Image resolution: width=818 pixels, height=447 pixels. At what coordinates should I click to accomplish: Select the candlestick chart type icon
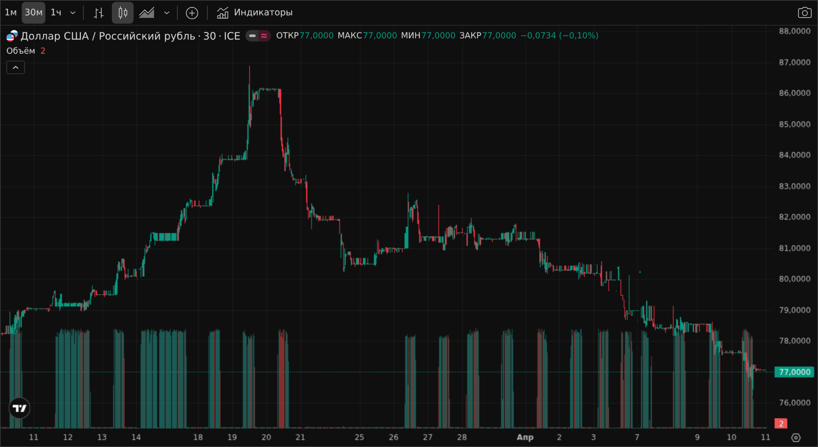123,12
